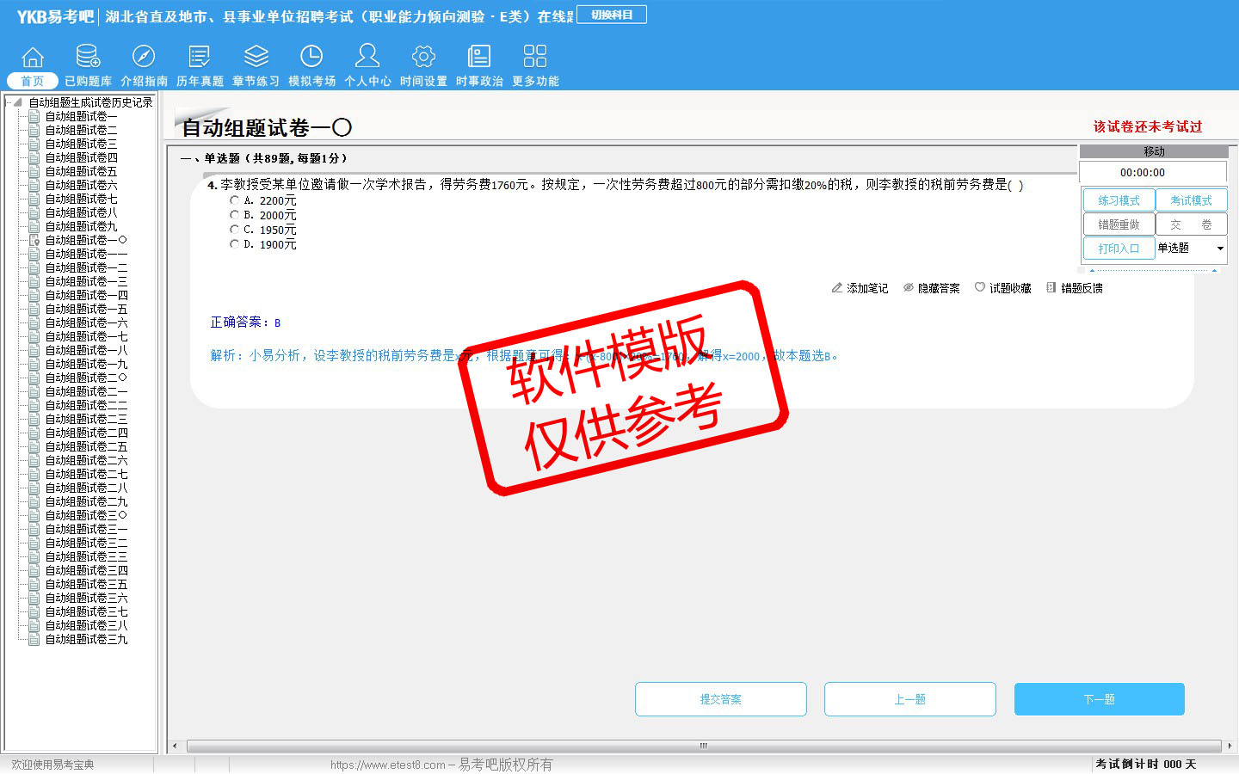Viewport: 1239px width, 774px height.
Task: Select answer option A 2200元
Action: click(234, 200)
